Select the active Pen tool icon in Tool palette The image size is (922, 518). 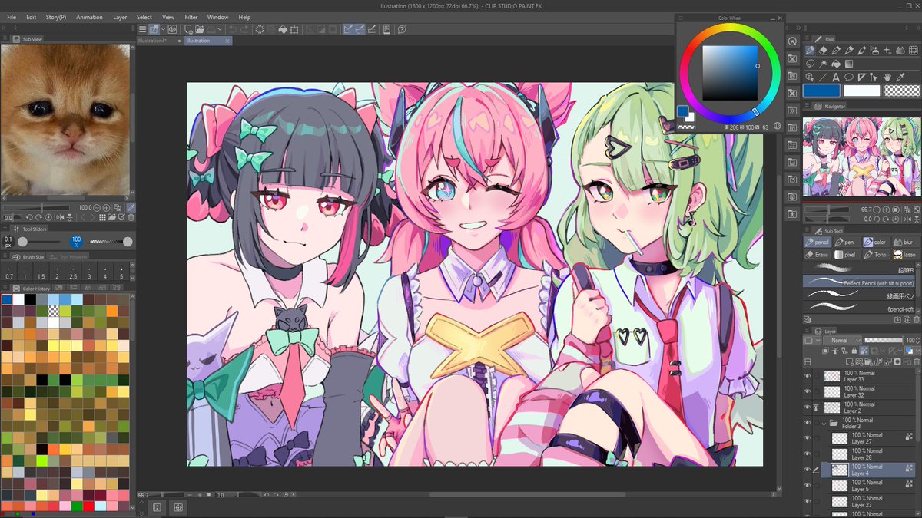pos(810,51)
